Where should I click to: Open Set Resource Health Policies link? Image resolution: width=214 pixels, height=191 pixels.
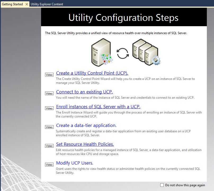[x=85, y=144]
